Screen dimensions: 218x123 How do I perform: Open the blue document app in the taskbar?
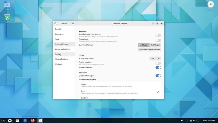tap(25, 121)
